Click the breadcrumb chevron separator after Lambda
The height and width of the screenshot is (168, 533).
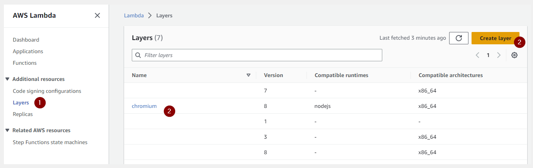click(150, 16)
